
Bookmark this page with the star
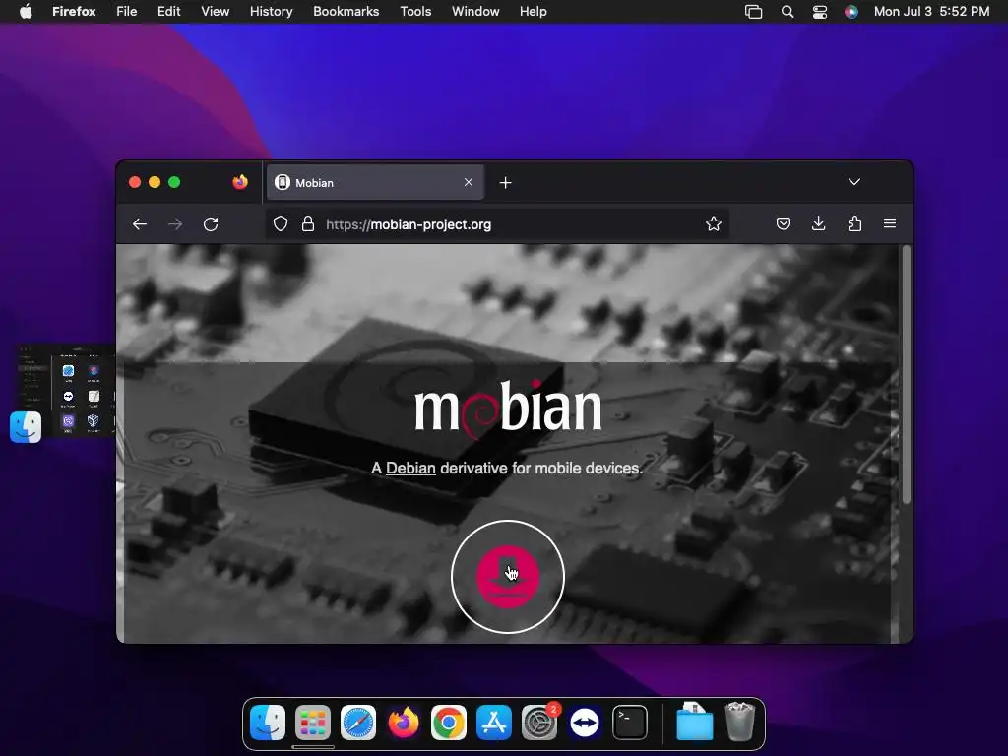(714, 223)
